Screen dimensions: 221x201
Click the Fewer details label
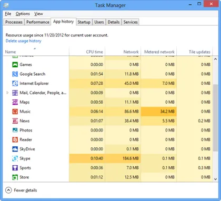[x=25, y=190]
